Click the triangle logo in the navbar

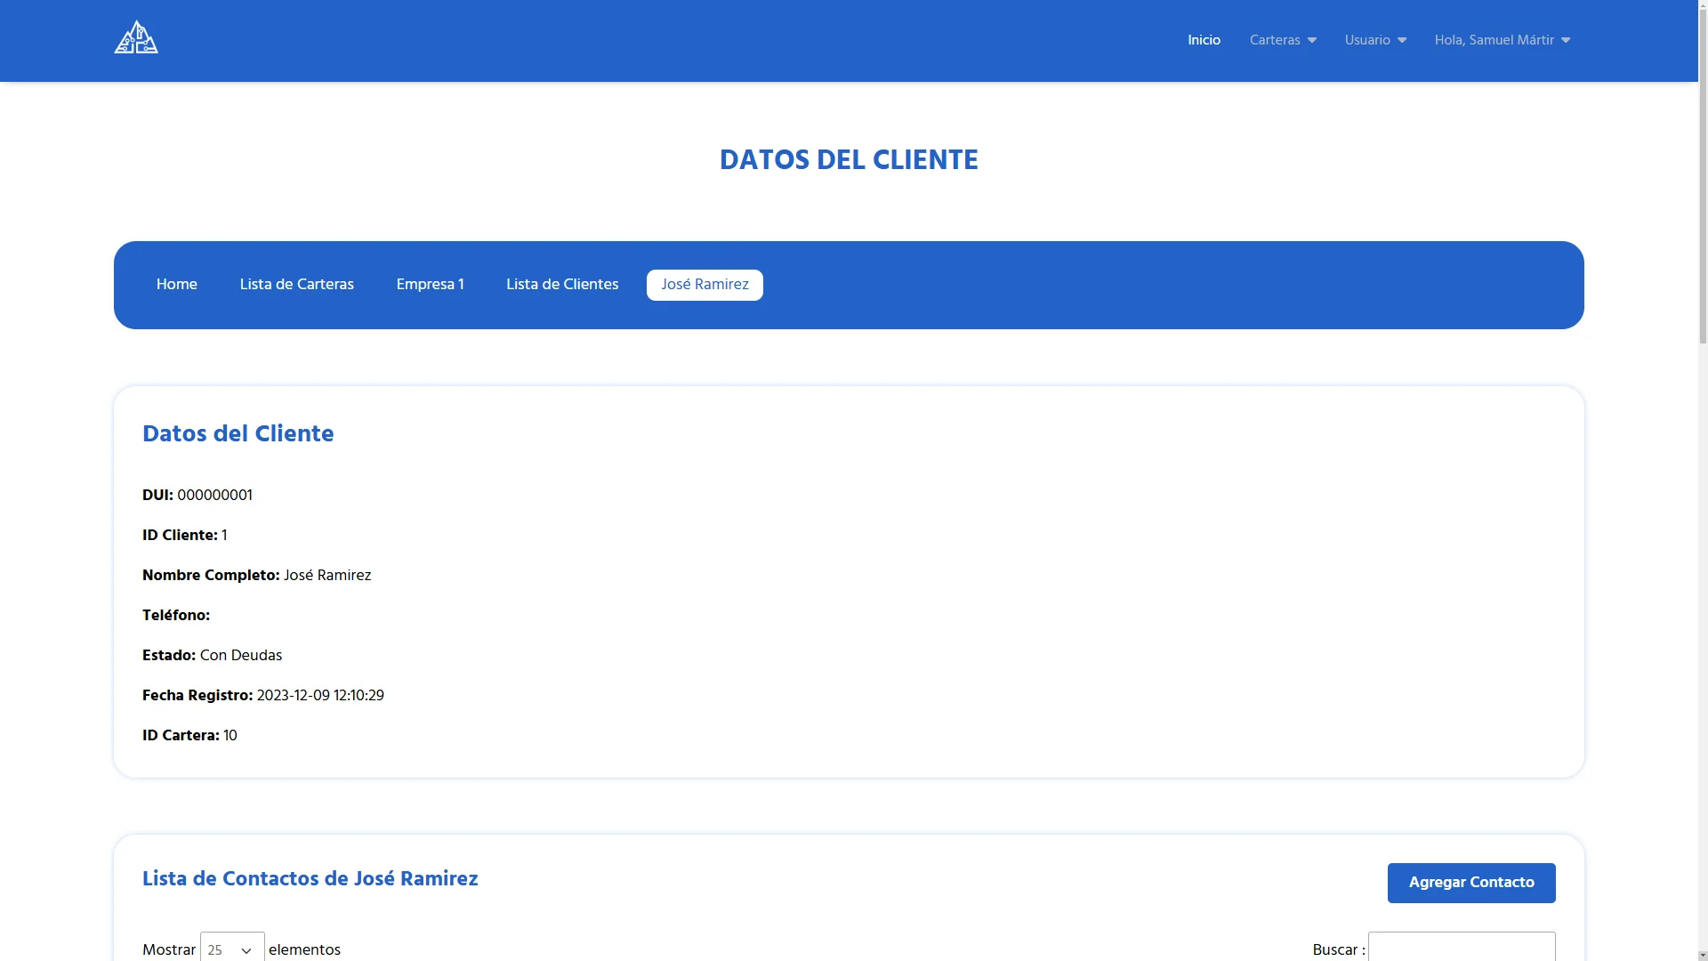pyautogui.click(x=136, y=37)
